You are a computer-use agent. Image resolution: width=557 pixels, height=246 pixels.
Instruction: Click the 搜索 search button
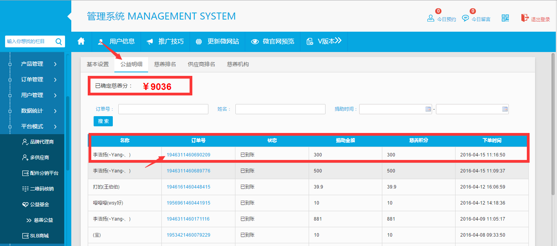tap(103, 121)
